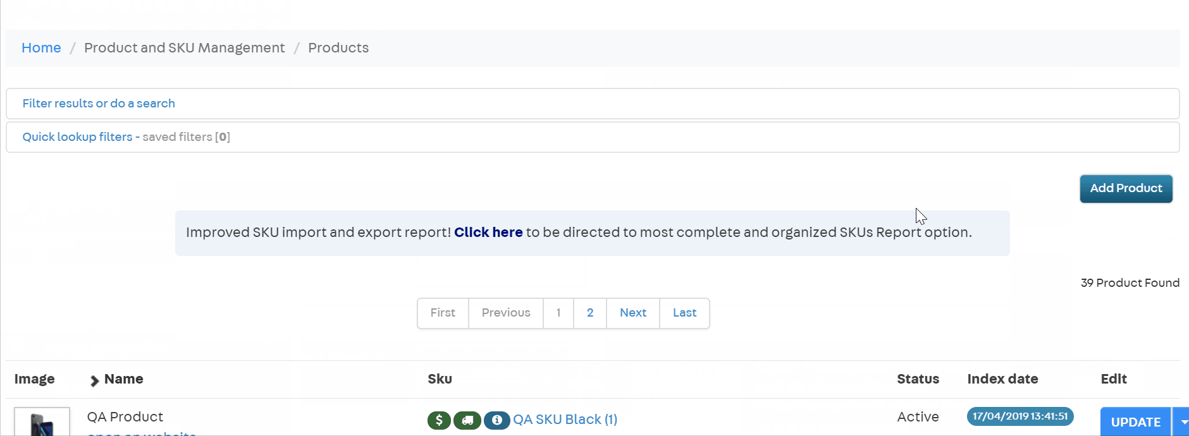This screenshot has width=1189, height=436.
Task: Expand the Filter results or do a search panel
Action: pyautogui.click(x=99, y=104)
